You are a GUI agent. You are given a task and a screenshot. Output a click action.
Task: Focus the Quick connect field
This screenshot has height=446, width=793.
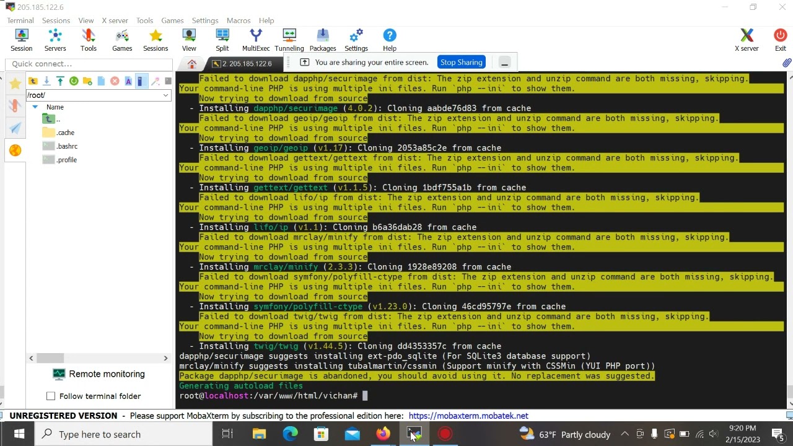tap(89, 64)
